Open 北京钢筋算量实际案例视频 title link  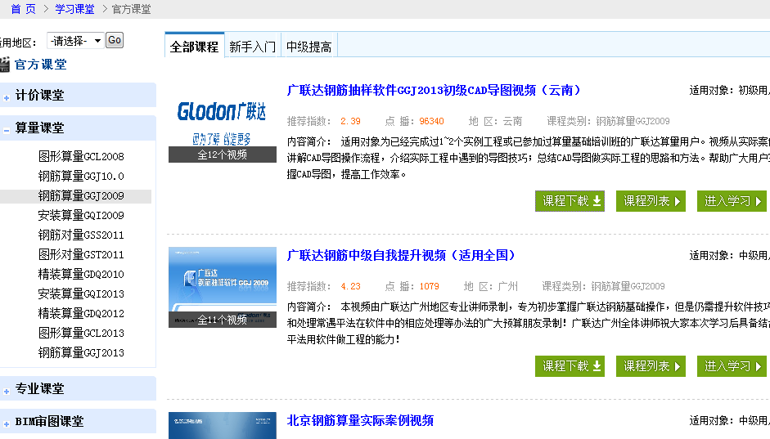360,420
